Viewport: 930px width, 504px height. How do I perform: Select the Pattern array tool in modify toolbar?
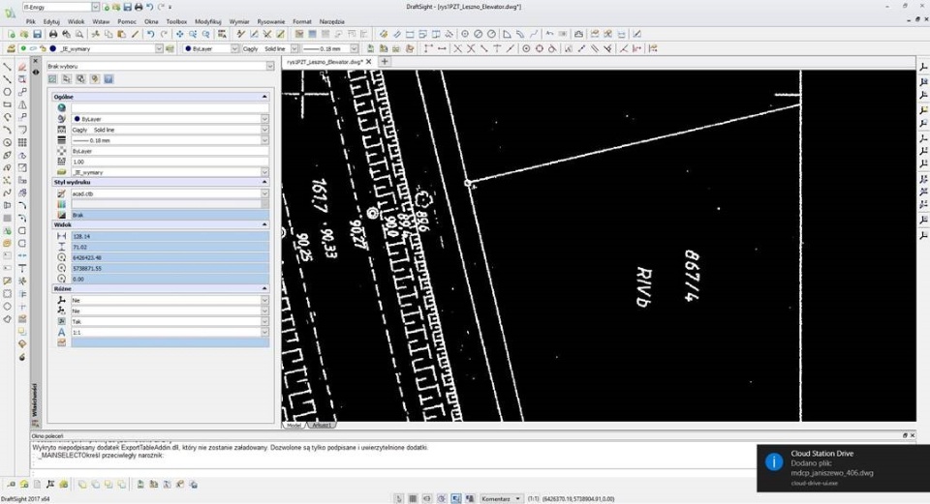point(22,142)
